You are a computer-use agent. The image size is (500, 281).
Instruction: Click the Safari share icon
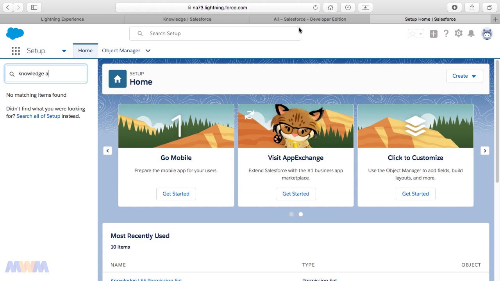[x=472, y=7]
